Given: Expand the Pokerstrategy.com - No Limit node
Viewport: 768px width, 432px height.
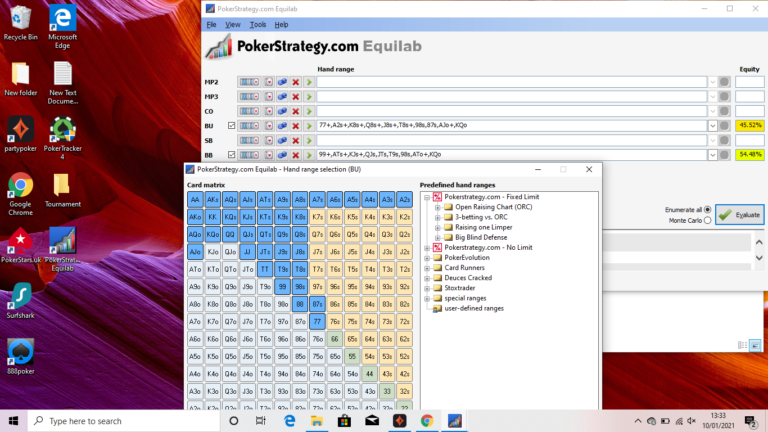Looking at the screenshot, I should [427, 247].
